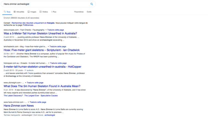
Task: Expand dropdown arrow next to hans-zimmer.com URL
Action: click(28, 102)
